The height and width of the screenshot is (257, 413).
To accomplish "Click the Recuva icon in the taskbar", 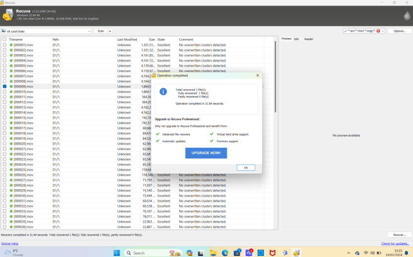I will tap(296, 253).
